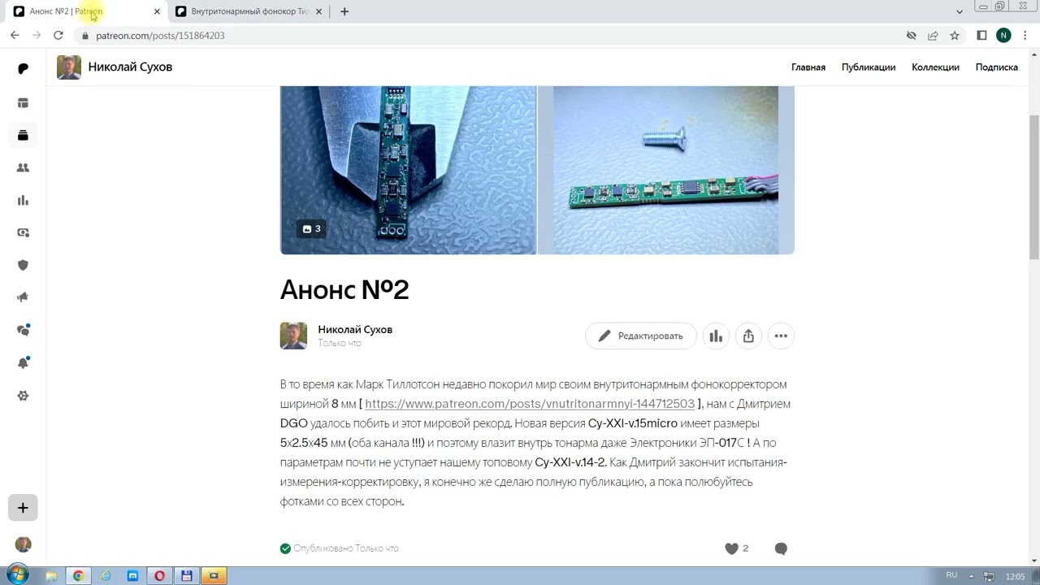Open the audience members icon in sidebar
This screenshot has width=1040, height=585.
(23, 167)
